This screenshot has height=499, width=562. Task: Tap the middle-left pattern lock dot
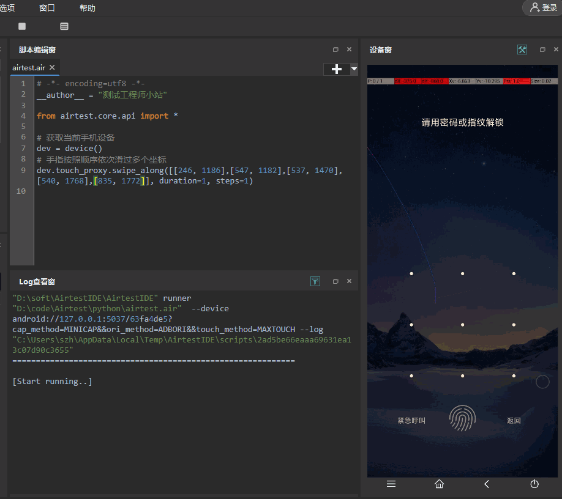pyautogui.click(x=411, y=325)
